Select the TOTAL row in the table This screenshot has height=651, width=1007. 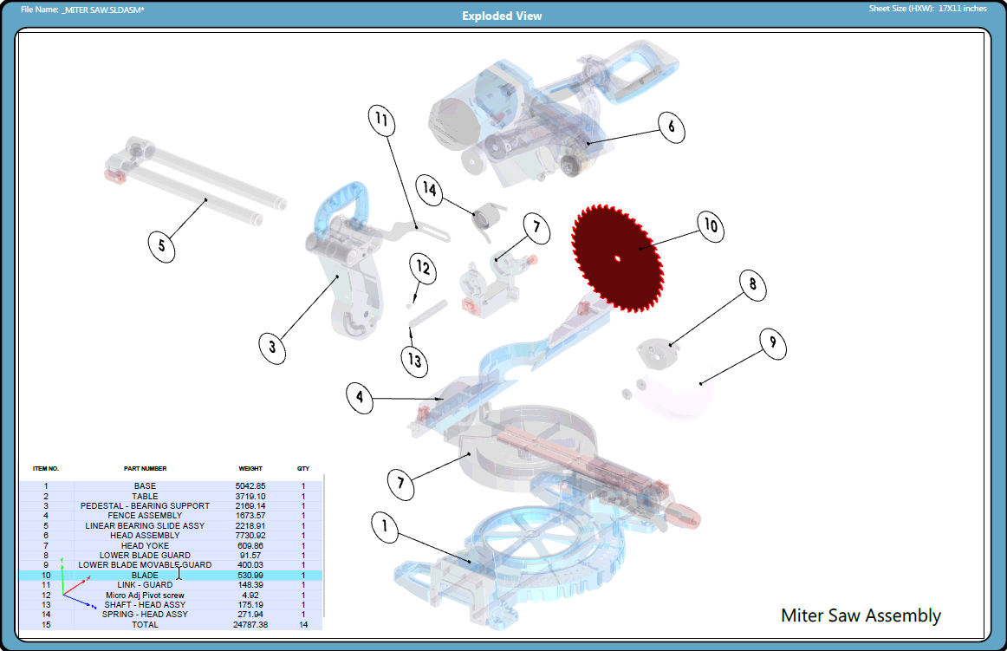coord(171,625)
